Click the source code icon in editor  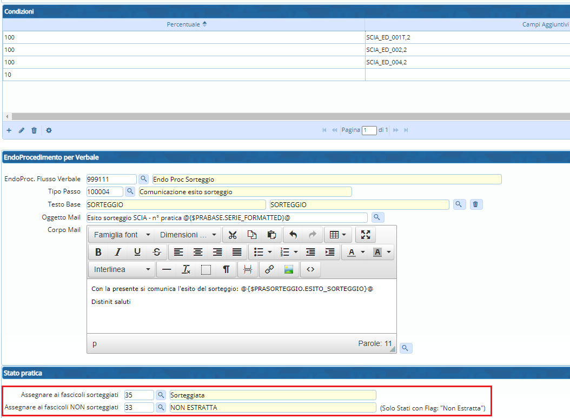310,269
